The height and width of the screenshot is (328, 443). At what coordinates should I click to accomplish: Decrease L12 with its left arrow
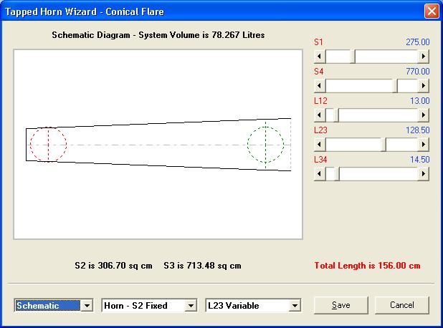(x=320, y=115)
